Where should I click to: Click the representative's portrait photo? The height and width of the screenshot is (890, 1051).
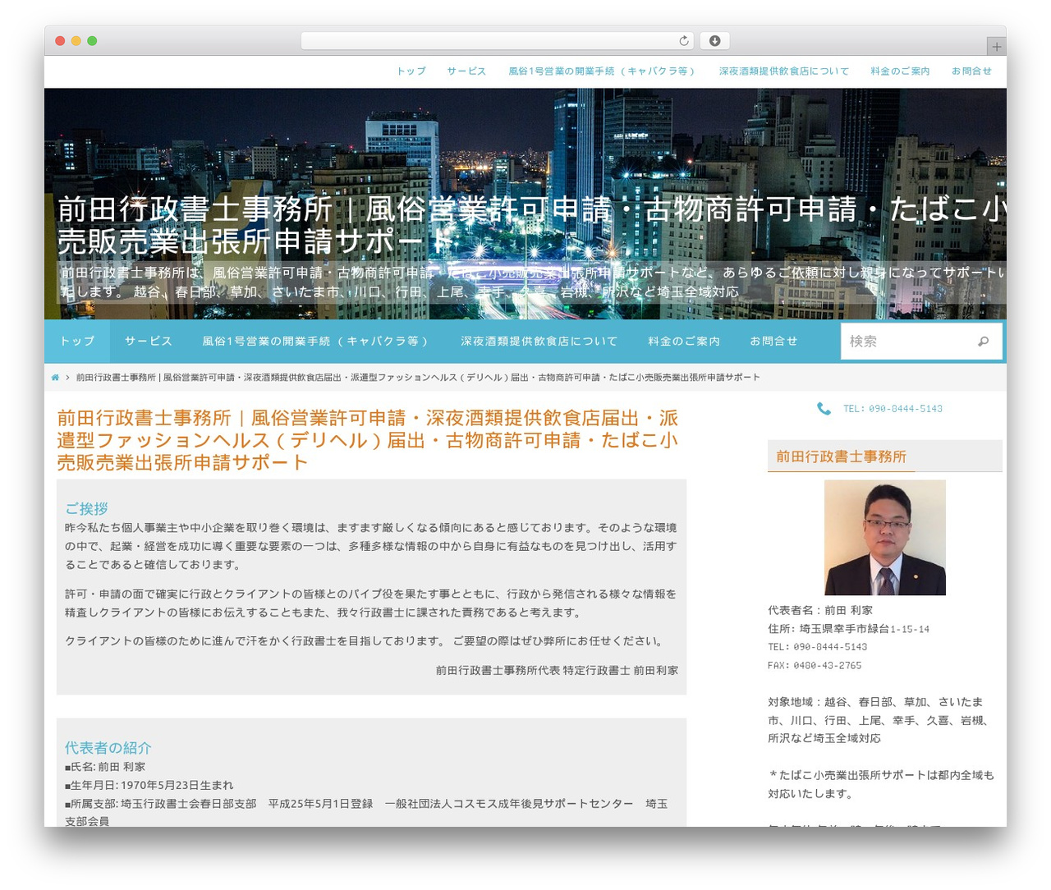pos(885,538)
